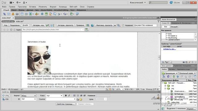
Task: Switch to the Макет insert tab
Action: click(14, 10)
